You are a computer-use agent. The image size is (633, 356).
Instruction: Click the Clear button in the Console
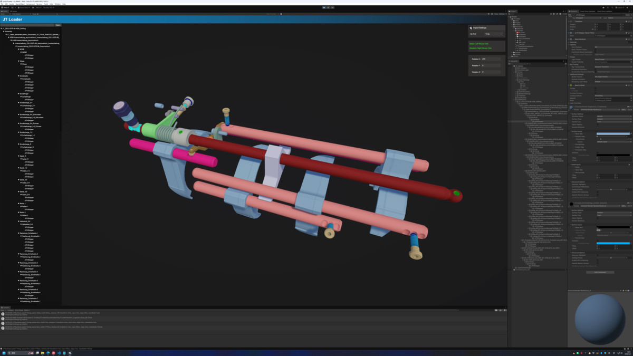click(x=2, y=310)
